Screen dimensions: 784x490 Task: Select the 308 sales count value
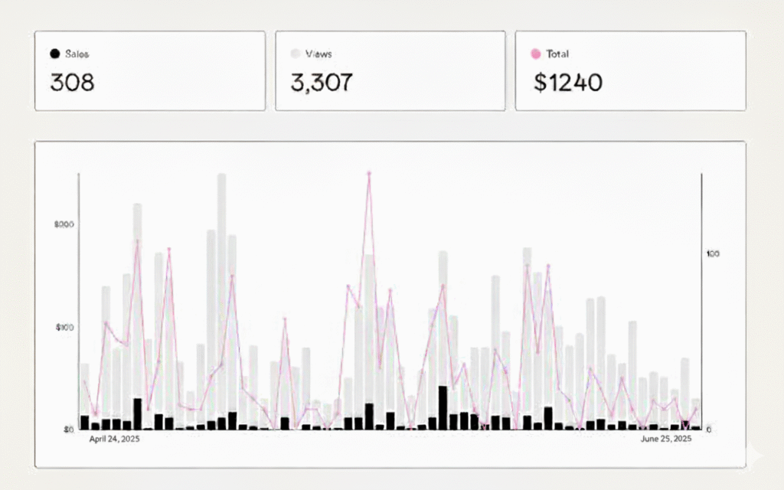tap(72, 83)
